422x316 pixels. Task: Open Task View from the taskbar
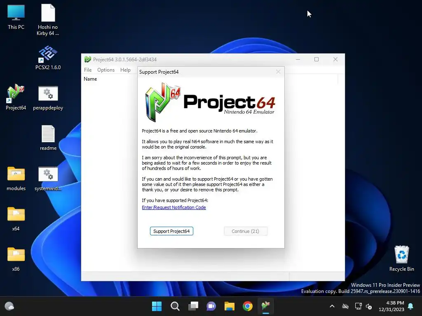pyautogui.click(x=193, y=306)
